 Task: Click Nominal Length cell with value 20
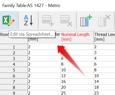(77, 87)
